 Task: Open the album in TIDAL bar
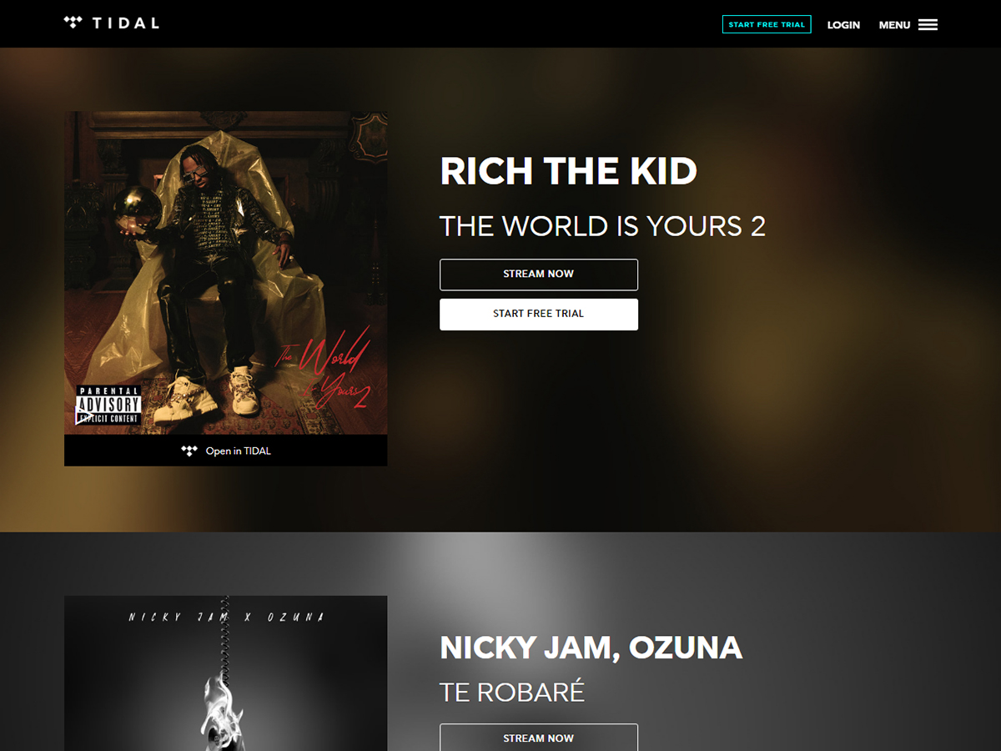point(225,451)
